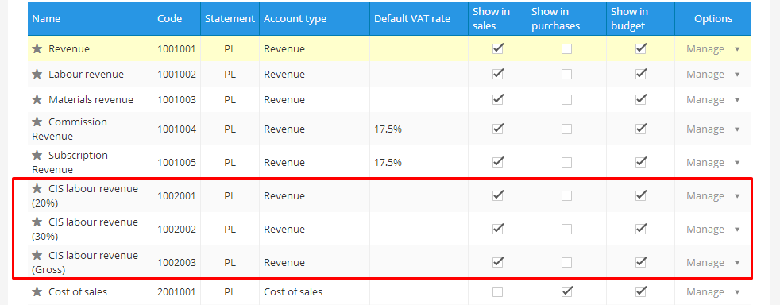
Task: Click the star next to Subscription Revenue
Action: coord(37,155)
